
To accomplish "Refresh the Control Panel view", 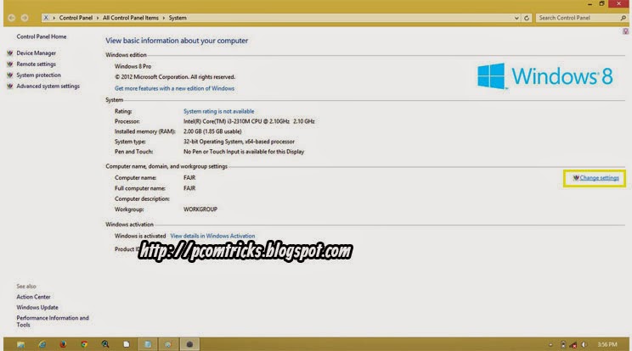I will pos(527,18).
